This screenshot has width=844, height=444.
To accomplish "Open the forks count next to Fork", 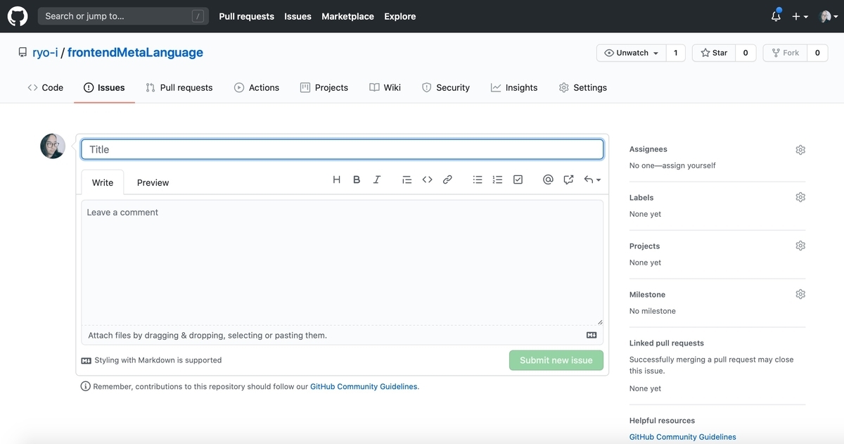I will coord(817,53).
